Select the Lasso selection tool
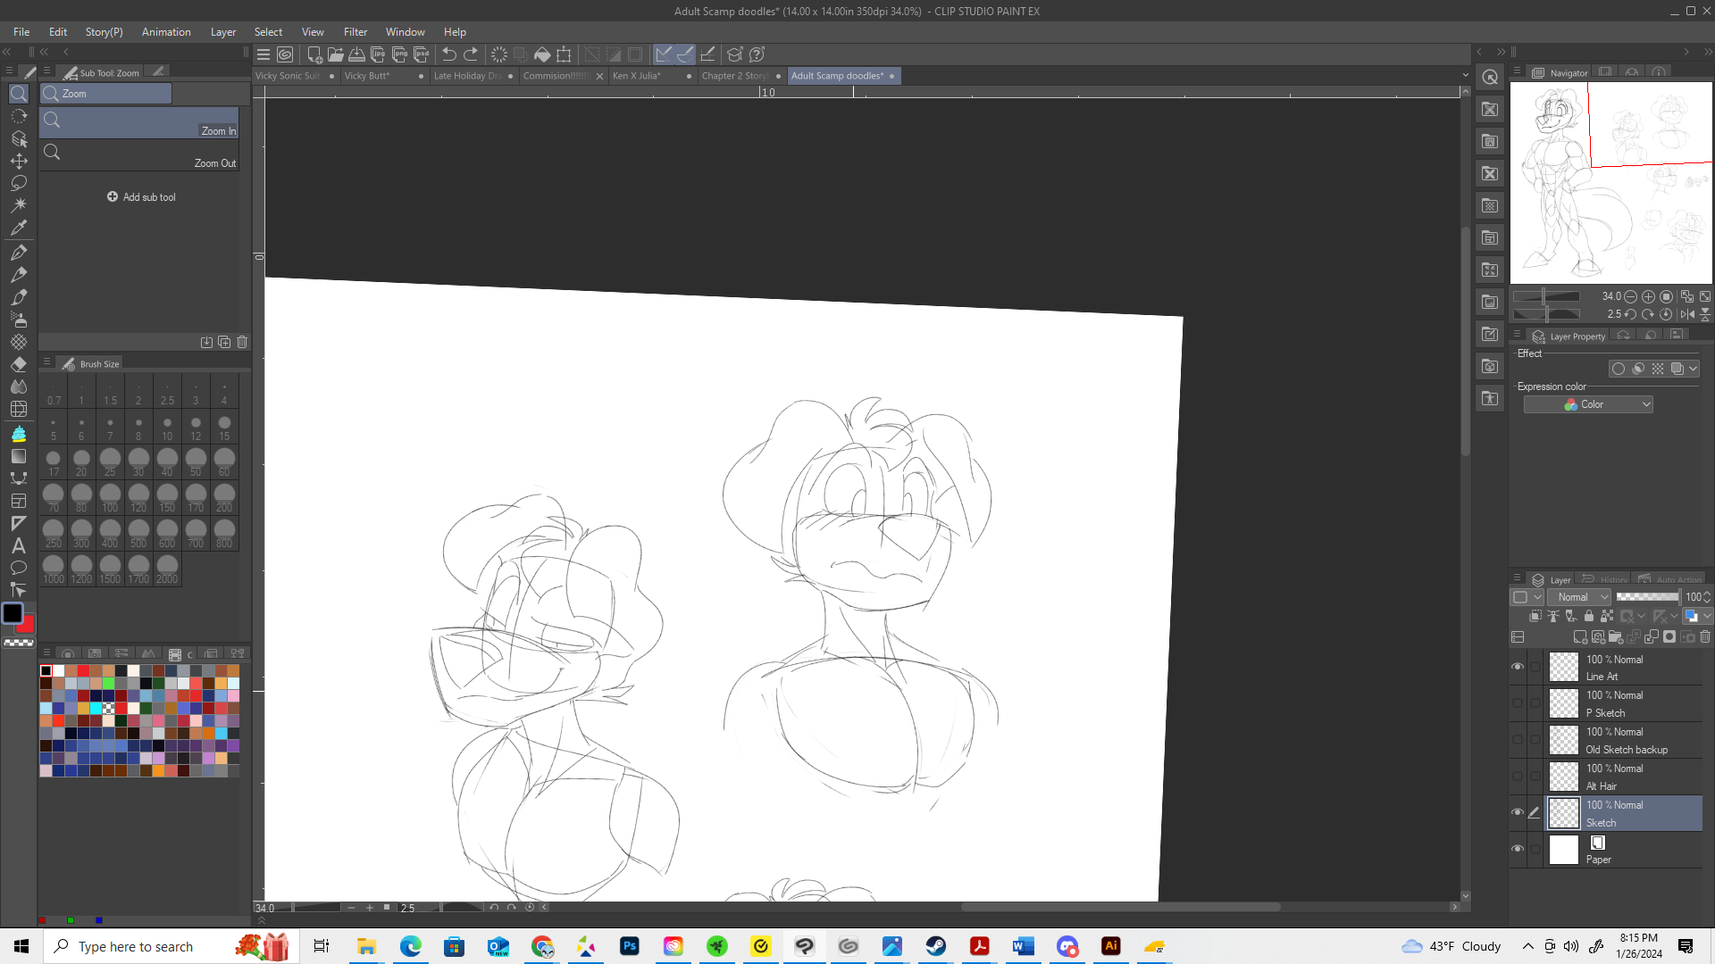 19,183
